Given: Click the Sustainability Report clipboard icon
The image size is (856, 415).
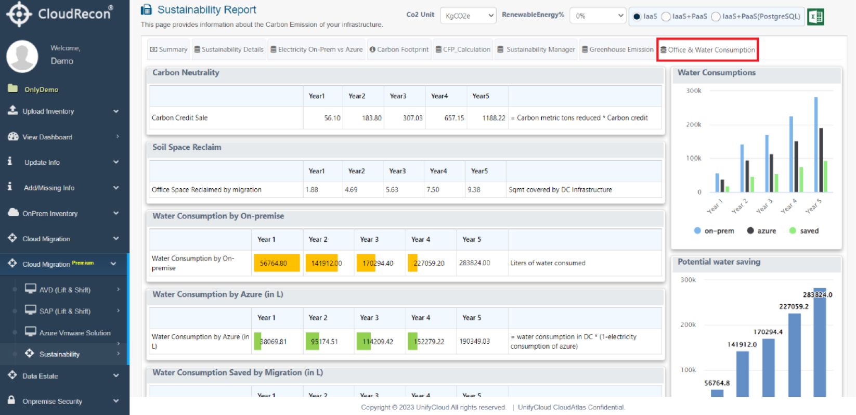Looking at the screenshot, I should coord(147,9).
